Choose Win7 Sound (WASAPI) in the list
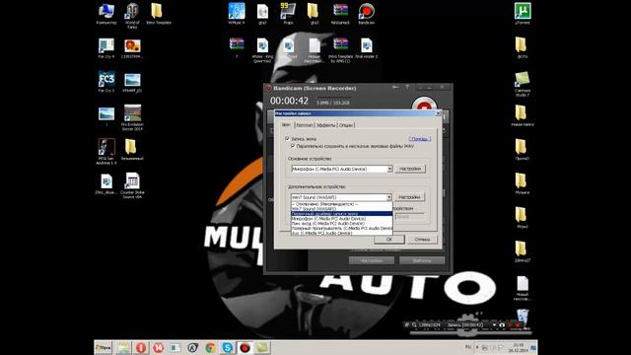The height and width of the screenshot is (355, 631). point(341,209)
